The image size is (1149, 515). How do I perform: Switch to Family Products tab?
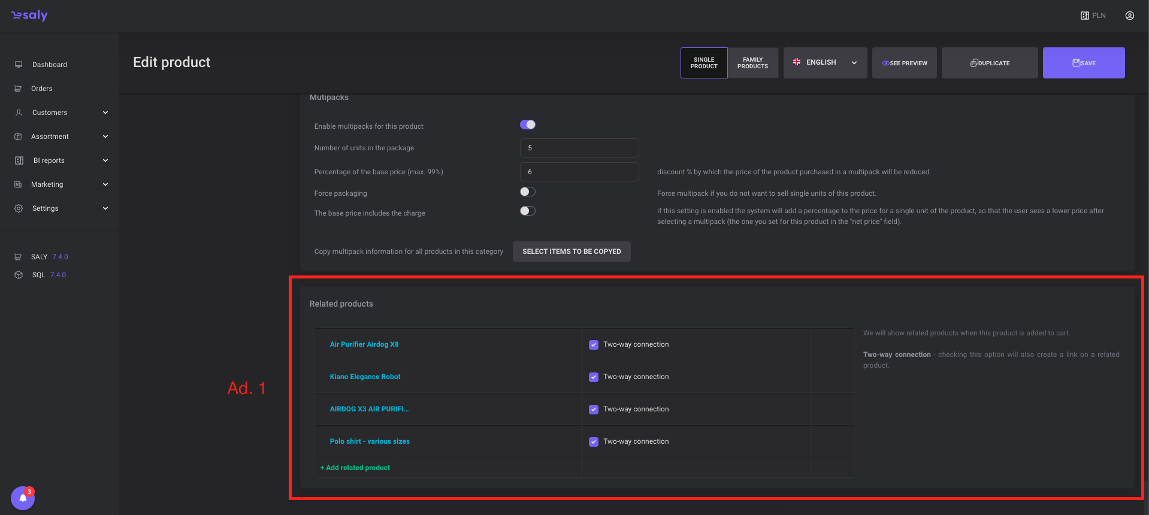752,63
